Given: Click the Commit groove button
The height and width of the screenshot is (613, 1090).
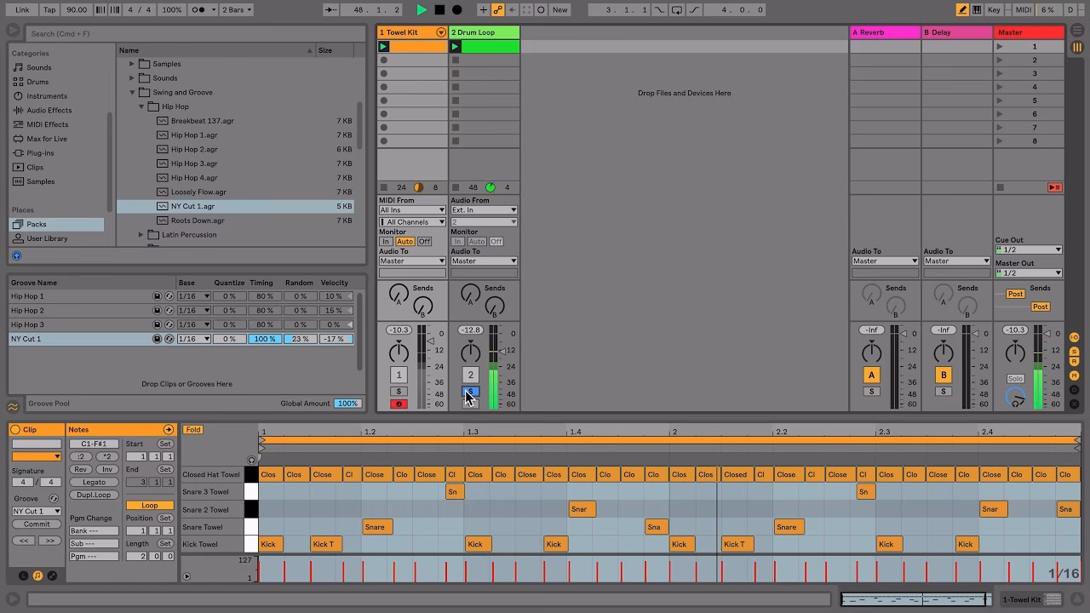Looking at the screenshot, I should [36, 524].
